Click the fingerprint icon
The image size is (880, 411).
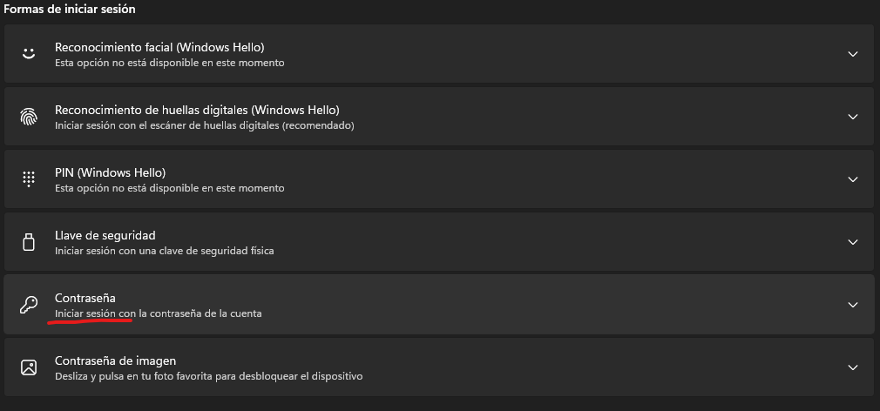coord(29,117)
